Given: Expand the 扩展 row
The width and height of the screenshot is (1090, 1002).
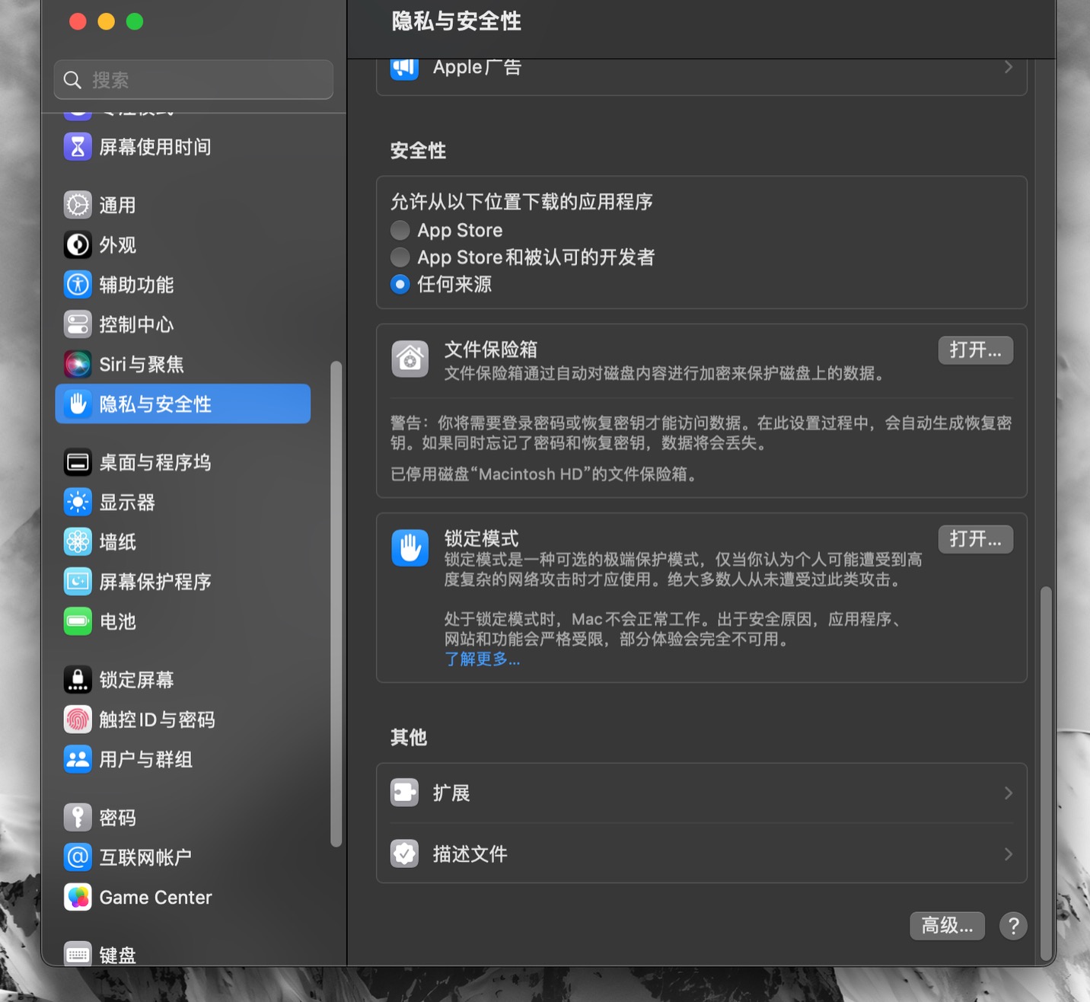Looking at the screenshot, I should click(700, 792).
